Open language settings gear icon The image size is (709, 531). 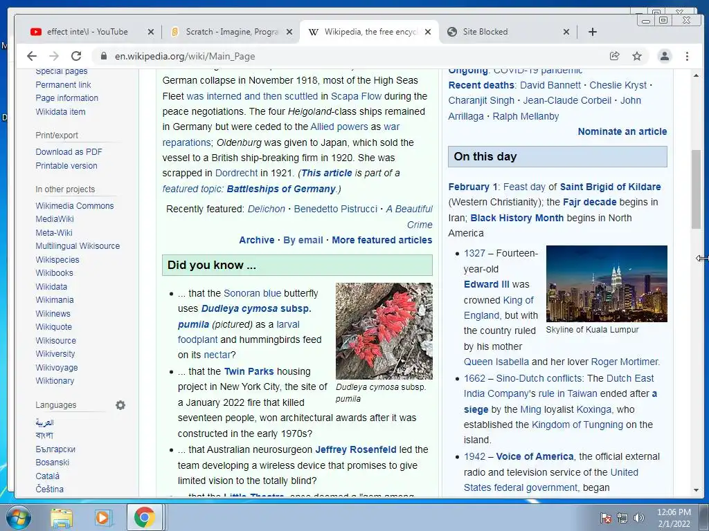click(x=120, y=405)
